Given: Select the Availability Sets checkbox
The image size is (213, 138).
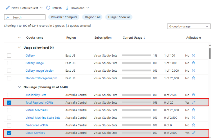Looking at the screenshot, I should point(9,95).
